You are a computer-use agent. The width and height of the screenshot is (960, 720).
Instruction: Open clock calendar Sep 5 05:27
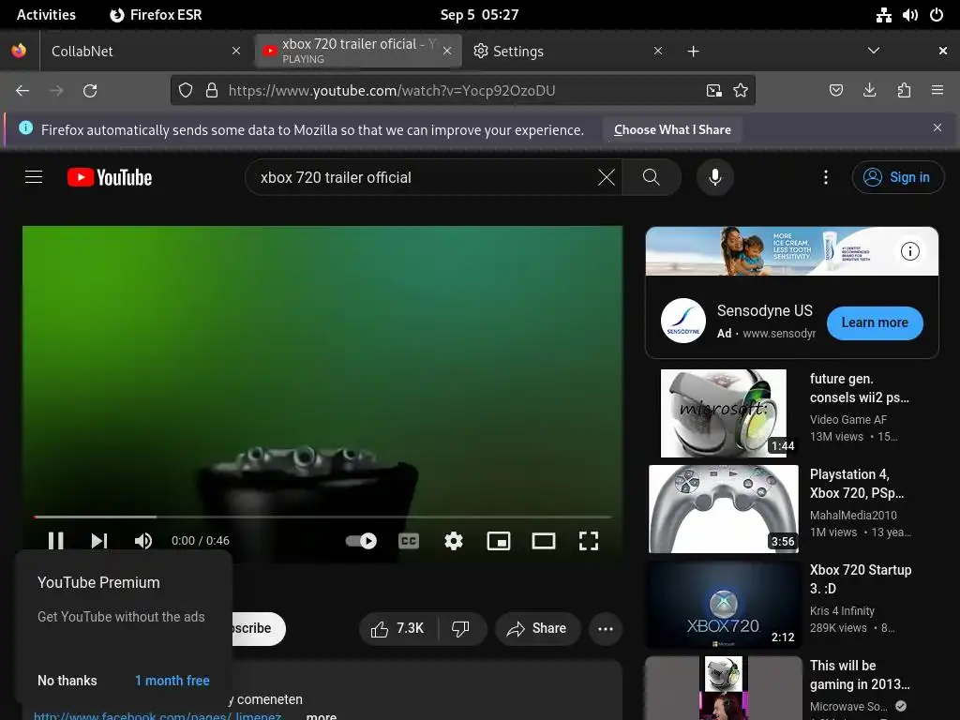click(x=479, y=15)
